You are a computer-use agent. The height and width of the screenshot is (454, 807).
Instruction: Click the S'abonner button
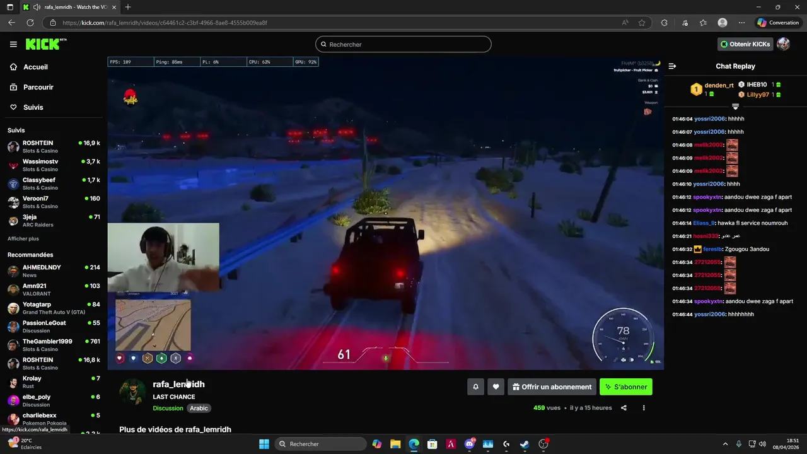tap(626, 387)
